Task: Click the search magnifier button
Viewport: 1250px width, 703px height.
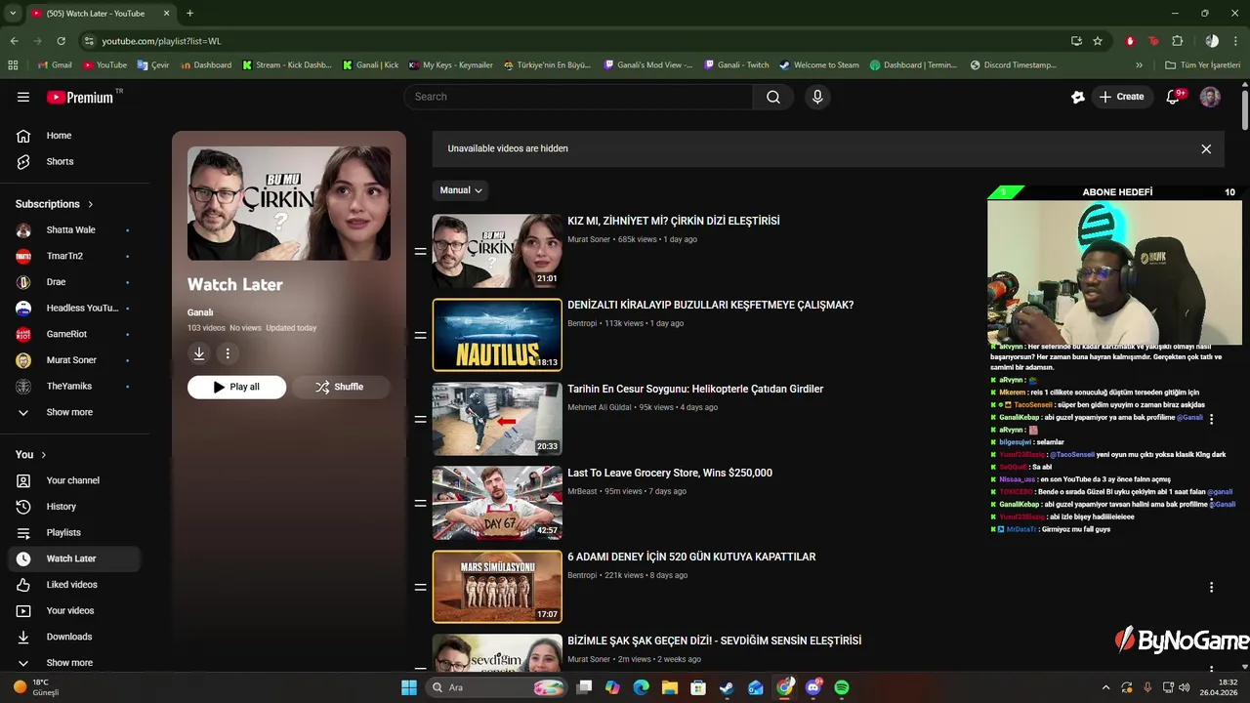Action: [x=773, y=97]
